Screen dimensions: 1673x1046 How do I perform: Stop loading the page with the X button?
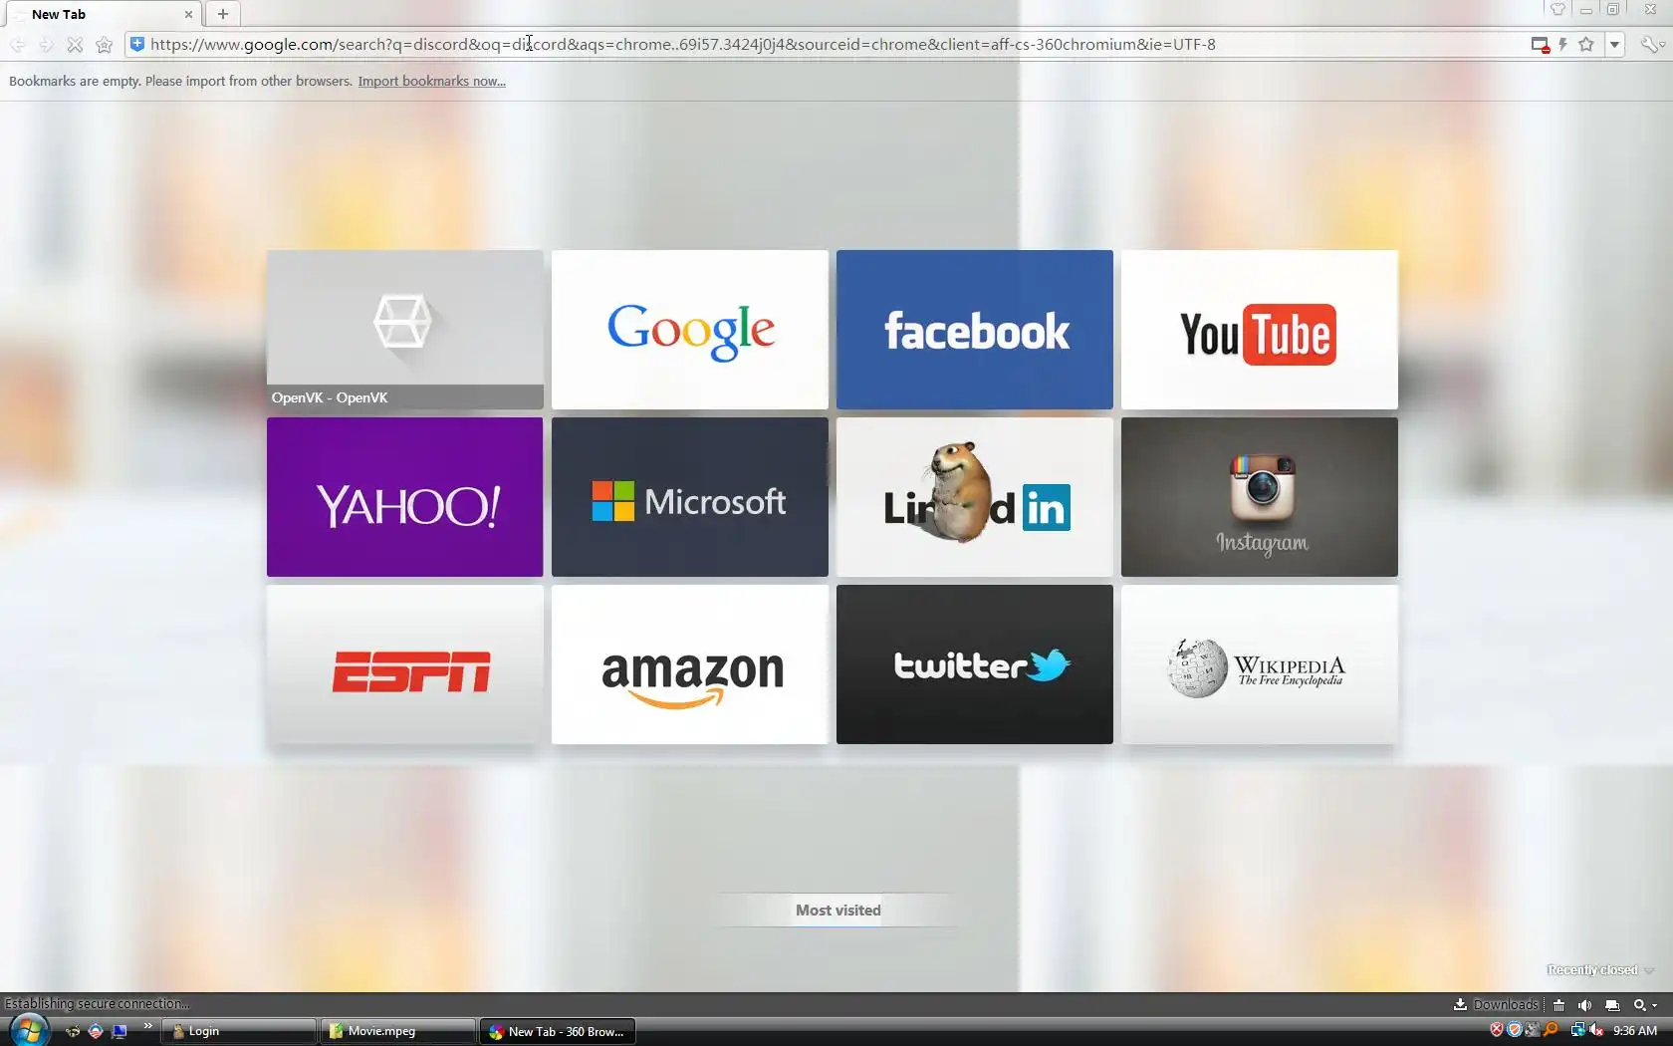click(75, 45)
